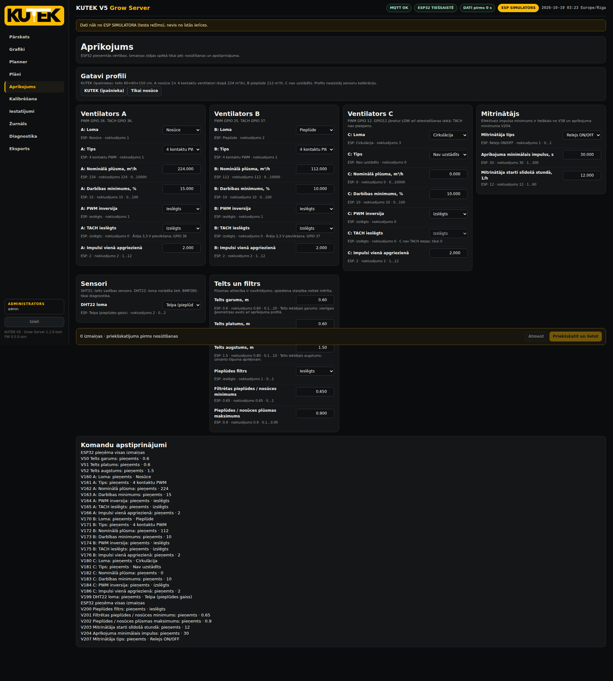The image size is (613, 681).
Task: Click the MQTT OK status badge
Action: (x=398, y=8)
